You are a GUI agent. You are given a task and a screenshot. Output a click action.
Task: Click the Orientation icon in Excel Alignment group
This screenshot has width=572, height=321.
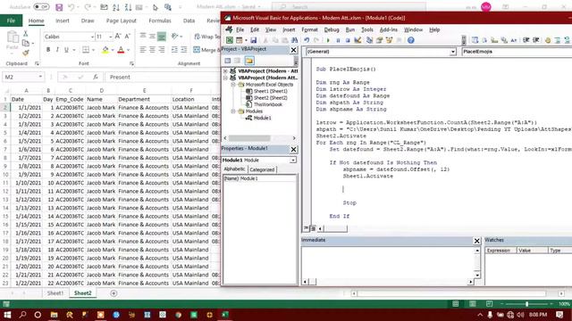[175, 36]
